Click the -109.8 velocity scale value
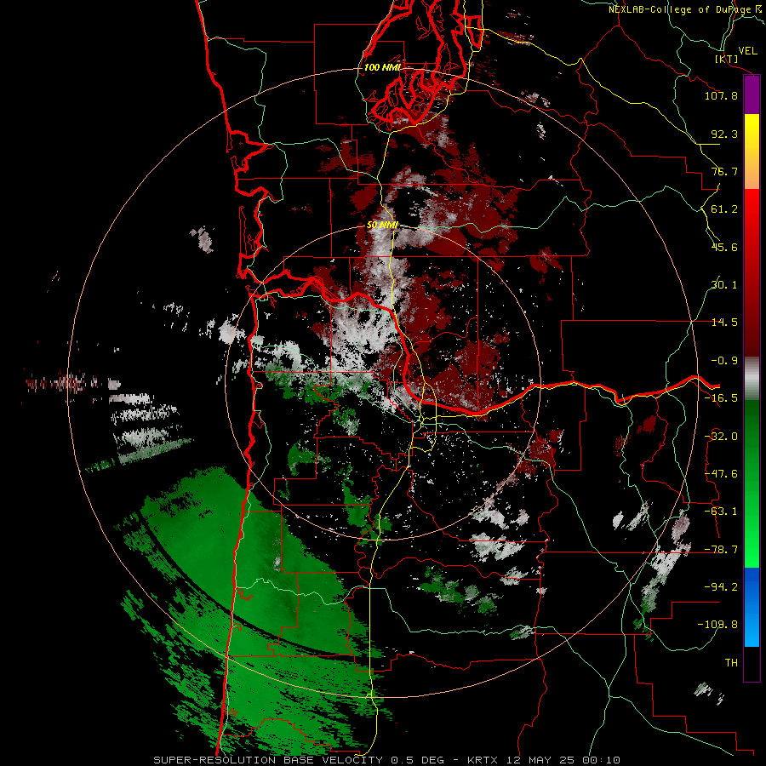This screenshot has width=766, height=766. [x=717, y=625]
